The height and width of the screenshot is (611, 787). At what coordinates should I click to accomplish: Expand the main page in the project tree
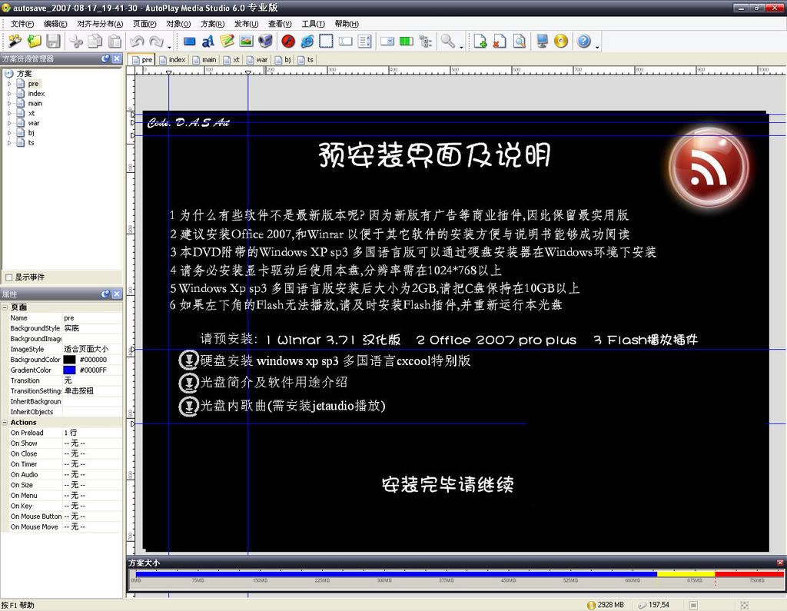[x=9, y=104]
